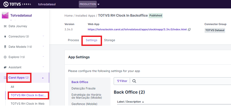
Task: Click the Data Journey icon in sidebar
Action: (5, 26)
